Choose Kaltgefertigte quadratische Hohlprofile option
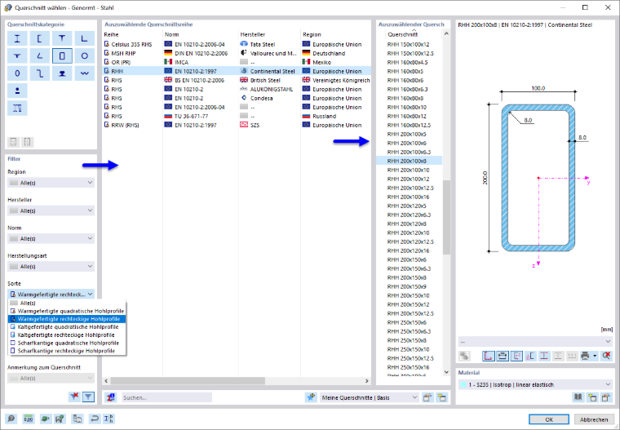 point(67,326)
